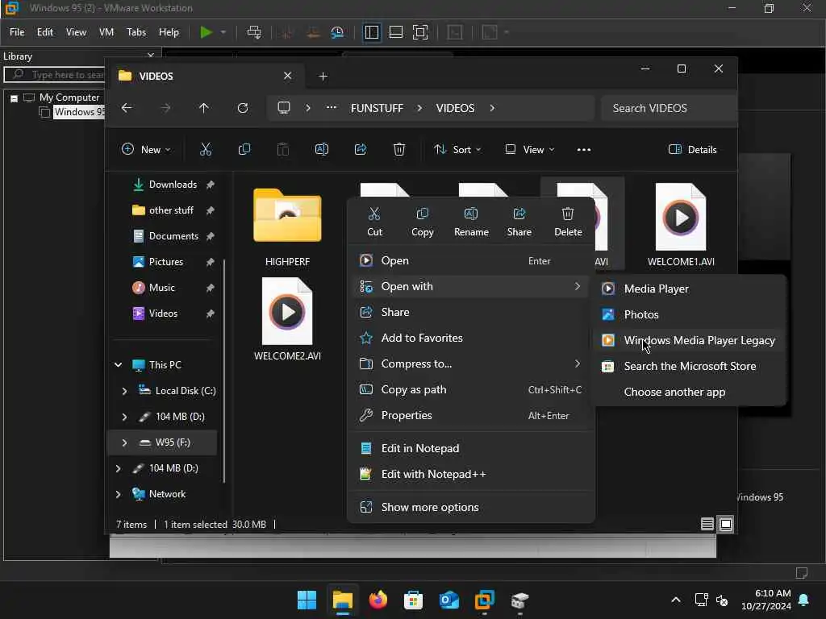Choose Open in context menu

tap(470, 260)
